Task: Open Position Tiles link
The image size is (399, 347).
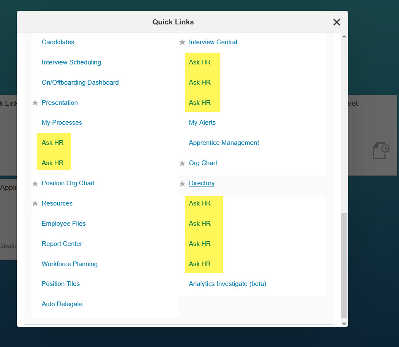Action: 61,284
